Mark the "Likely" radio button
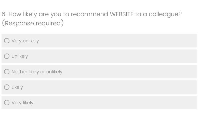Viewport: 201px width, 123px height. tap(7, 87)
